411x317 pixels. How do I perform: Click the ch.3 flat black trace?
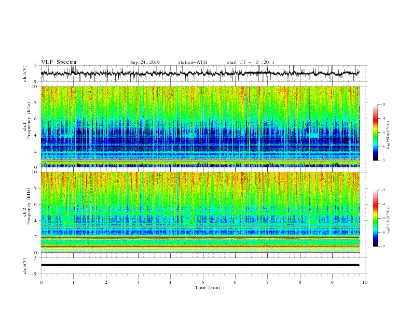pos(200,265)
